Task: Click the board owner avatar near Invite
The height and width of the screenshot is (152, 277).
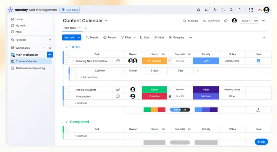Action: (234, 21)
